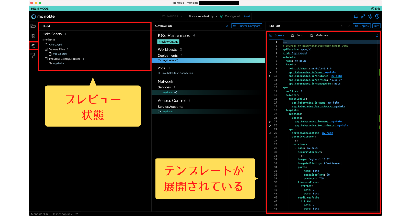Open the Navigator filter funnel icon
The height and width of the screenshot is (216, 411).
[227, 26]
